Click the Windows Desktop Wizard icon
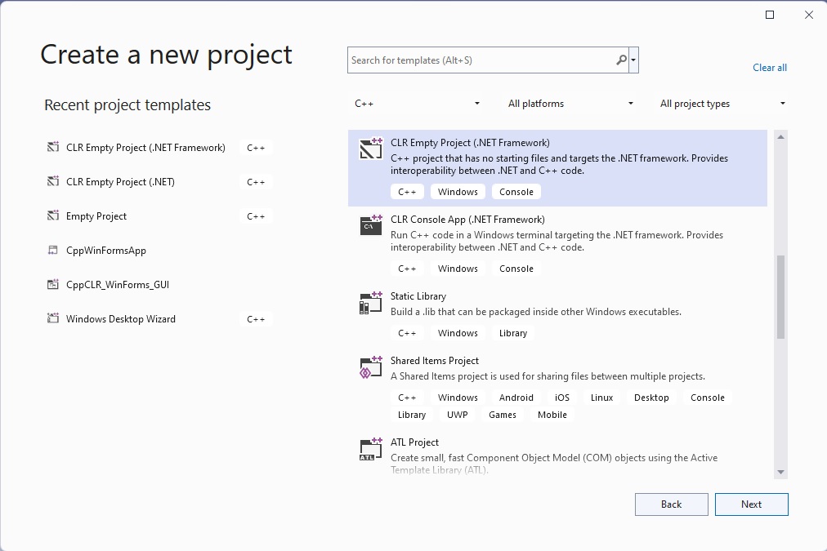827x551 pixels. (53, 318)
